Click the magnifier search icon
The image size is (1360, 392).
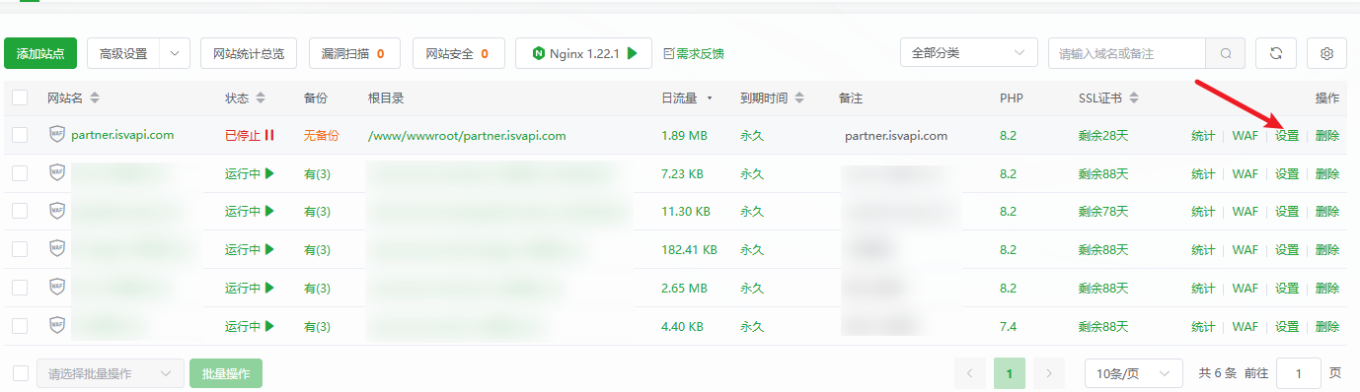coord(1226,53)
